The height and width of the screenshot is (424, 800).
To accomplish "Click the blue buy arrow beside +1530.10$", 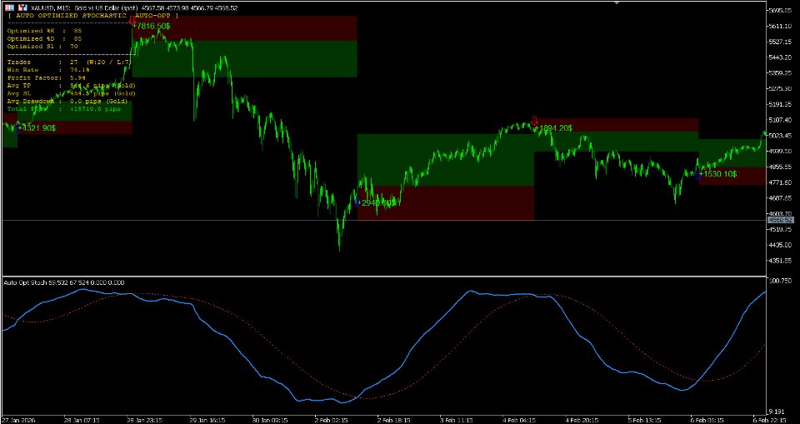I will [698, 174].
